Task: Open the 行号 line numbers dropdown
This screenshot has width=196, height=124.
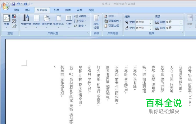Action: click(x=80, y=21)
